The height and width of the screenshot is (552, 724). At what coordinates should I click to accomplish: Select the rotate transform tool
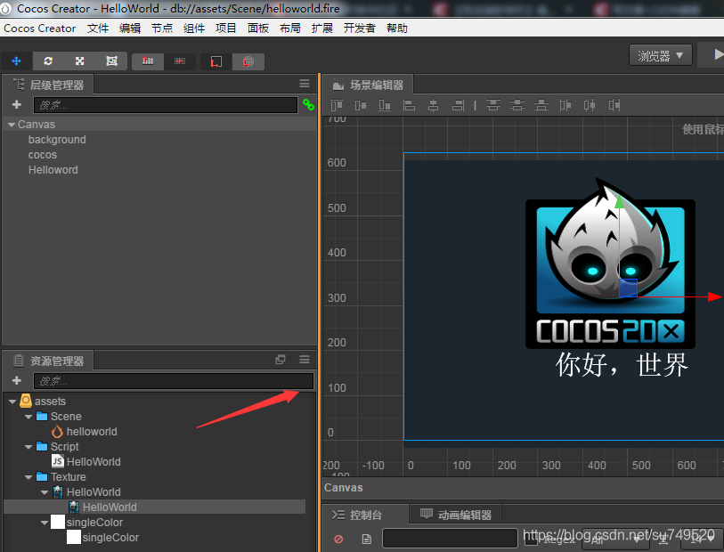coord(48,61)
